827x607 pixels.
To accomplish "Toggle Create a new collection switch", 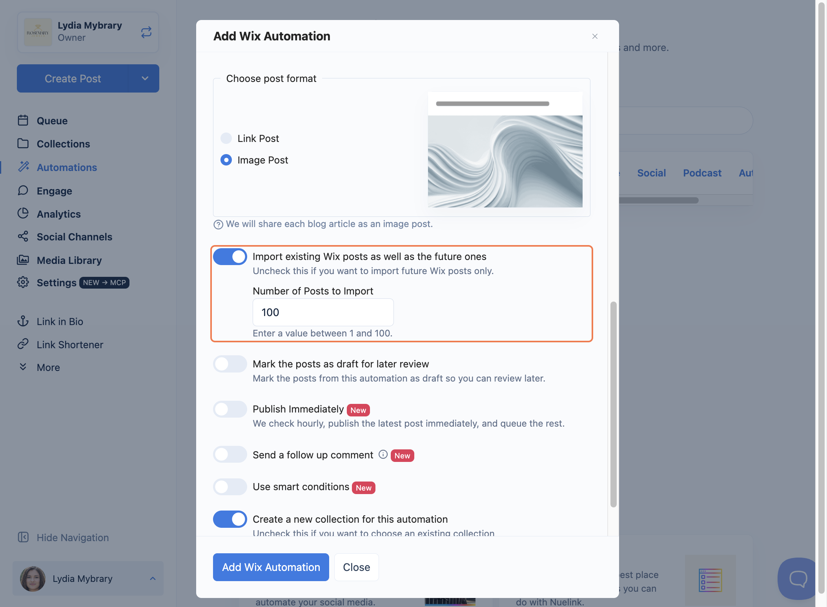I will pos(230,519).
